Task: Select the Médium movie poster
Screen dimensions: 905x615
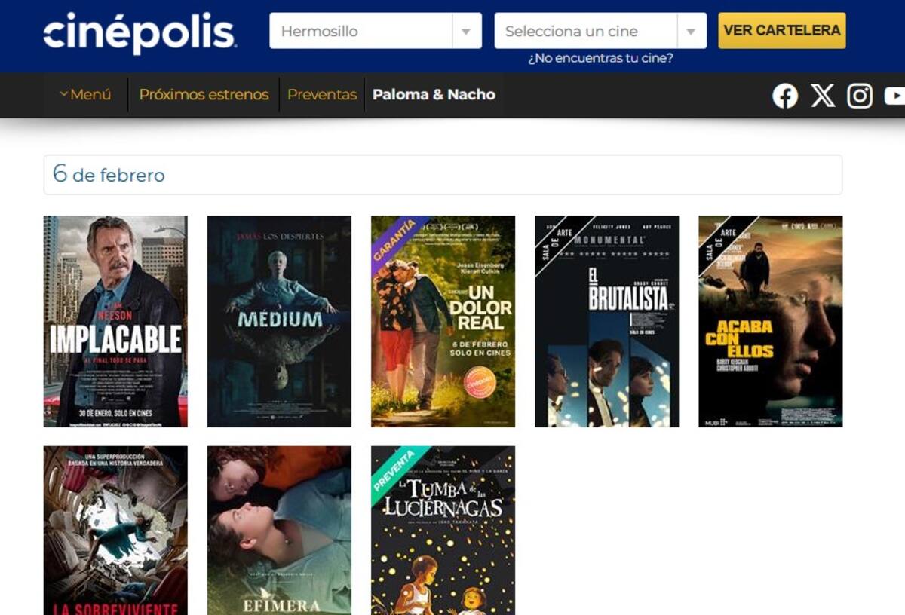Action: 279,321
